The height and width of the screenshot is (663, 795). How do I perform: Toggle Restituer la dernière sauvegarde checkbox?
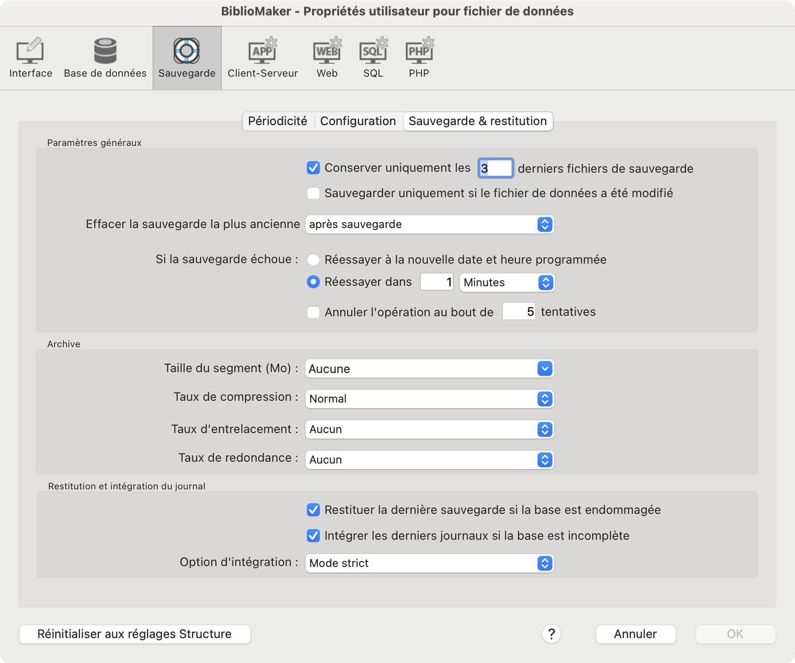[x=313, y=510]
